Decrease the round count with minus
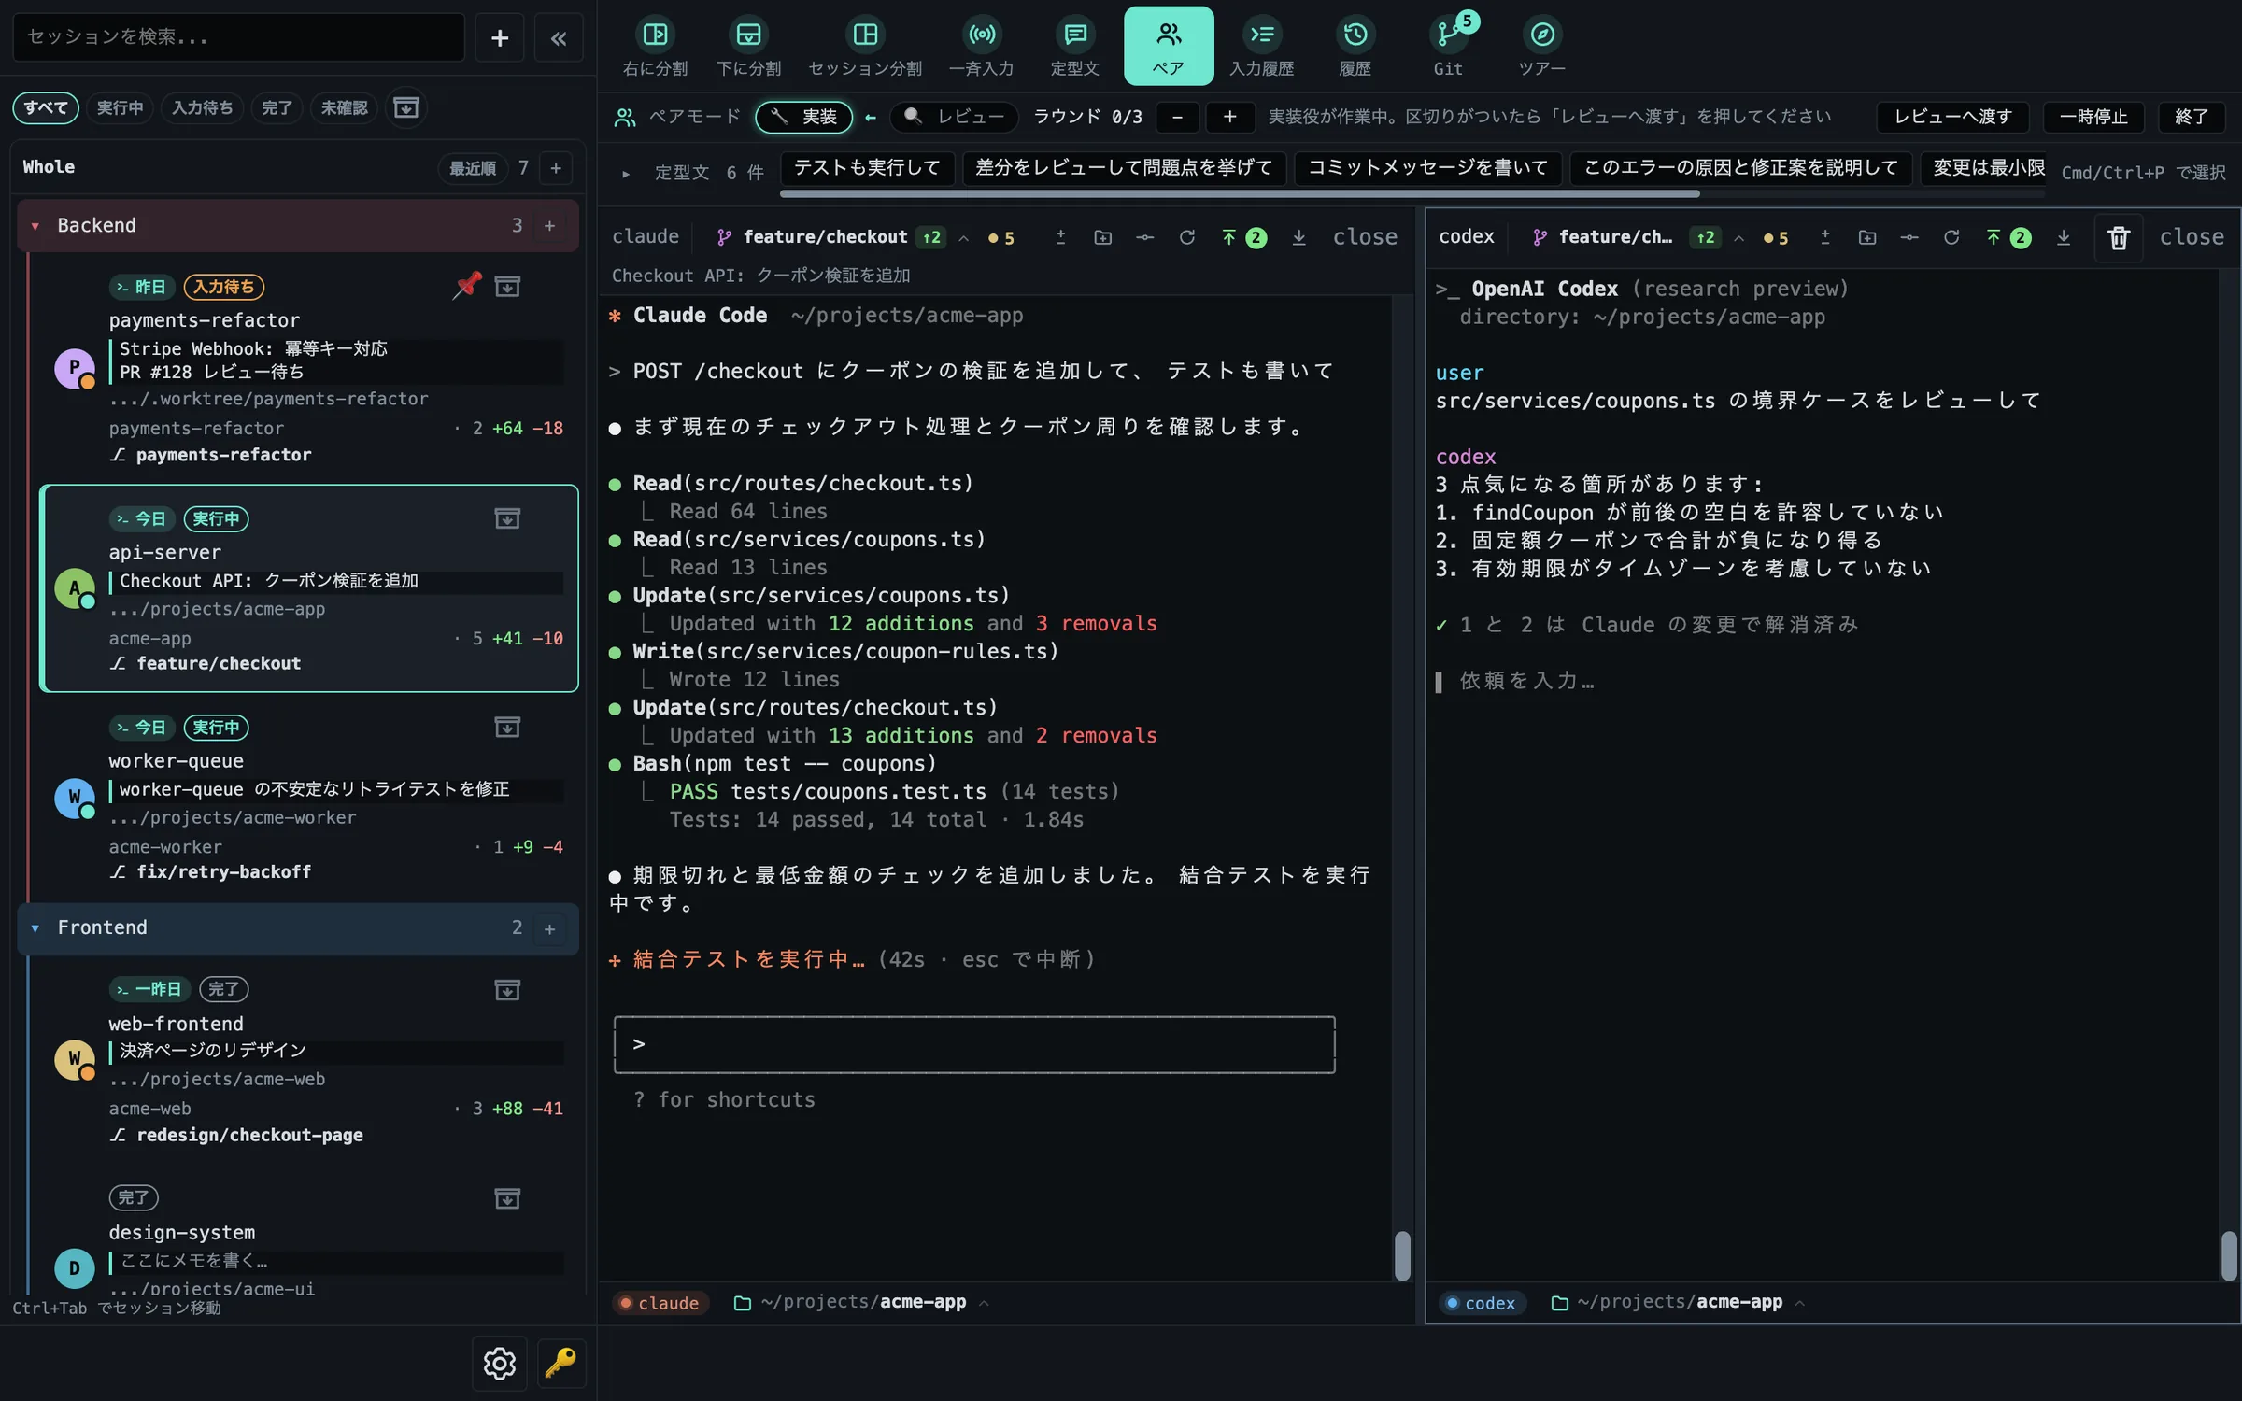The width and height of the screenshot is (2242, 1401). (1177, 117)
